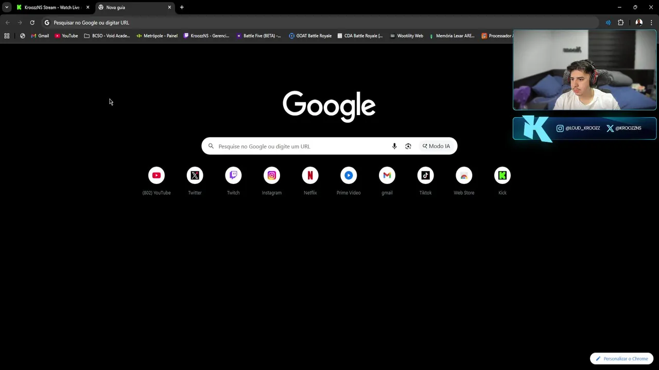The width and height of the screenshot is (659, 370).
Task: Click the Google logo
Action: click(329, 106)
